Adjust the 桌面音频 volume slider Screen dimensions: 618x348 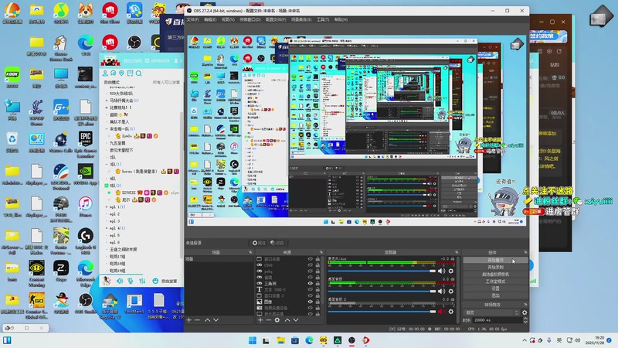pyautogui.click(x=382, y=292)
